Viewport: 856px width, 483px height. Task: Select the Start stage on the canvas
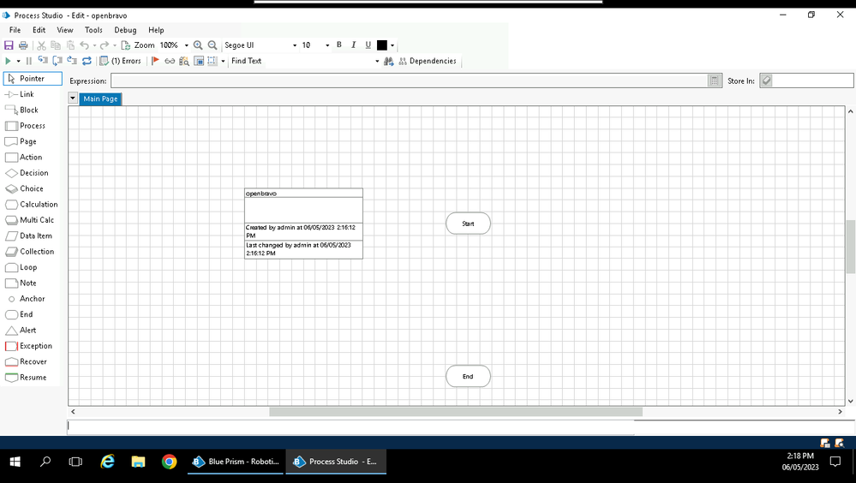pos(468,224)
